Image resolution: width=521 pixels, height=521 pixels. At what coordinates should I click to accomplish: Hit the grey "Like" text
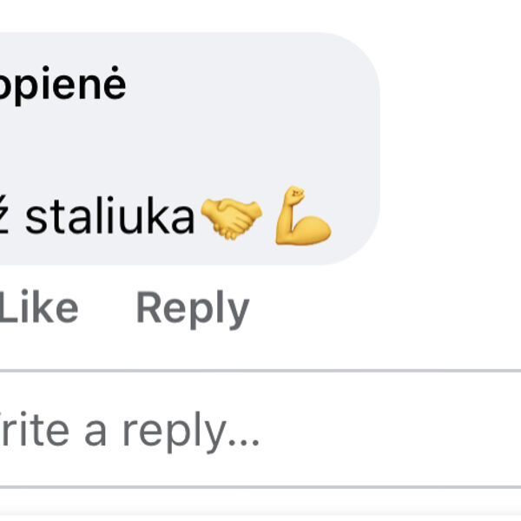[38, 309]
